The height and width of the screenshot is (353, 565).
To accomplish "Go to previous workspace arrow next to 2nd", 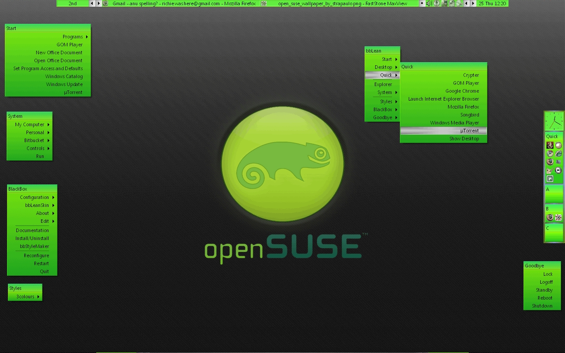I will [x=92, y=3].
